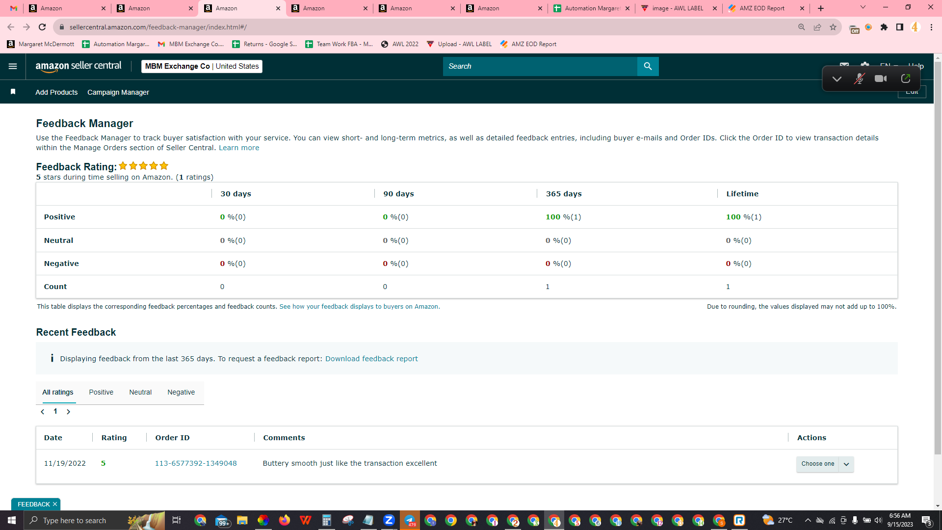This screenshot has width=942, height=530.
Task: Open Campaign Manager
Action: (x=118, y=92)
